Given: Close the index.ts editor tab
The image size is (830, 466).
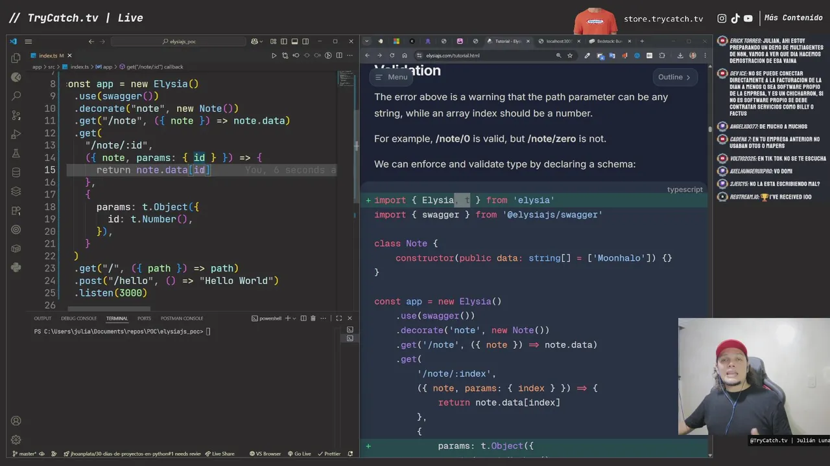Looking at the screenshot, I should click(69, 56).
